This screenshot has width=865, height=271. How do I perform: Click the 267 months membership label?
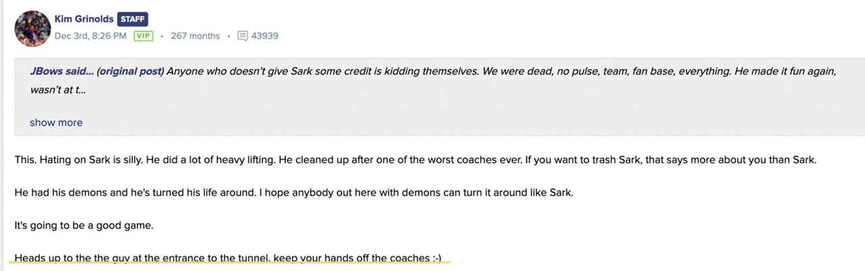coord(195,36)
